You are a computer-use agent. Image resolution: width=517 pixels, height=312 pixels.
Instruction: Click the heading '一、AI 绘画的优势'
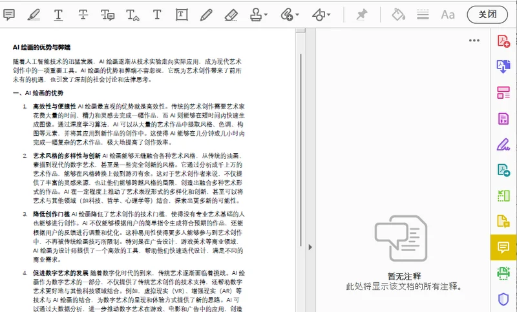coord(38,93)
